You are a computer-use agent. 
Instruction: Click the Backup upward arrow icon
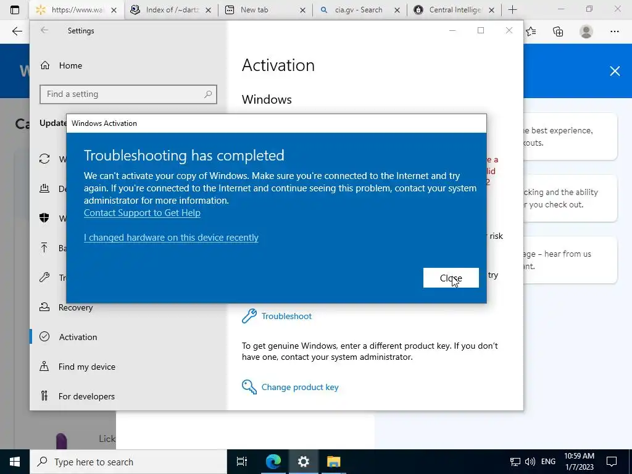pos(44,247)
